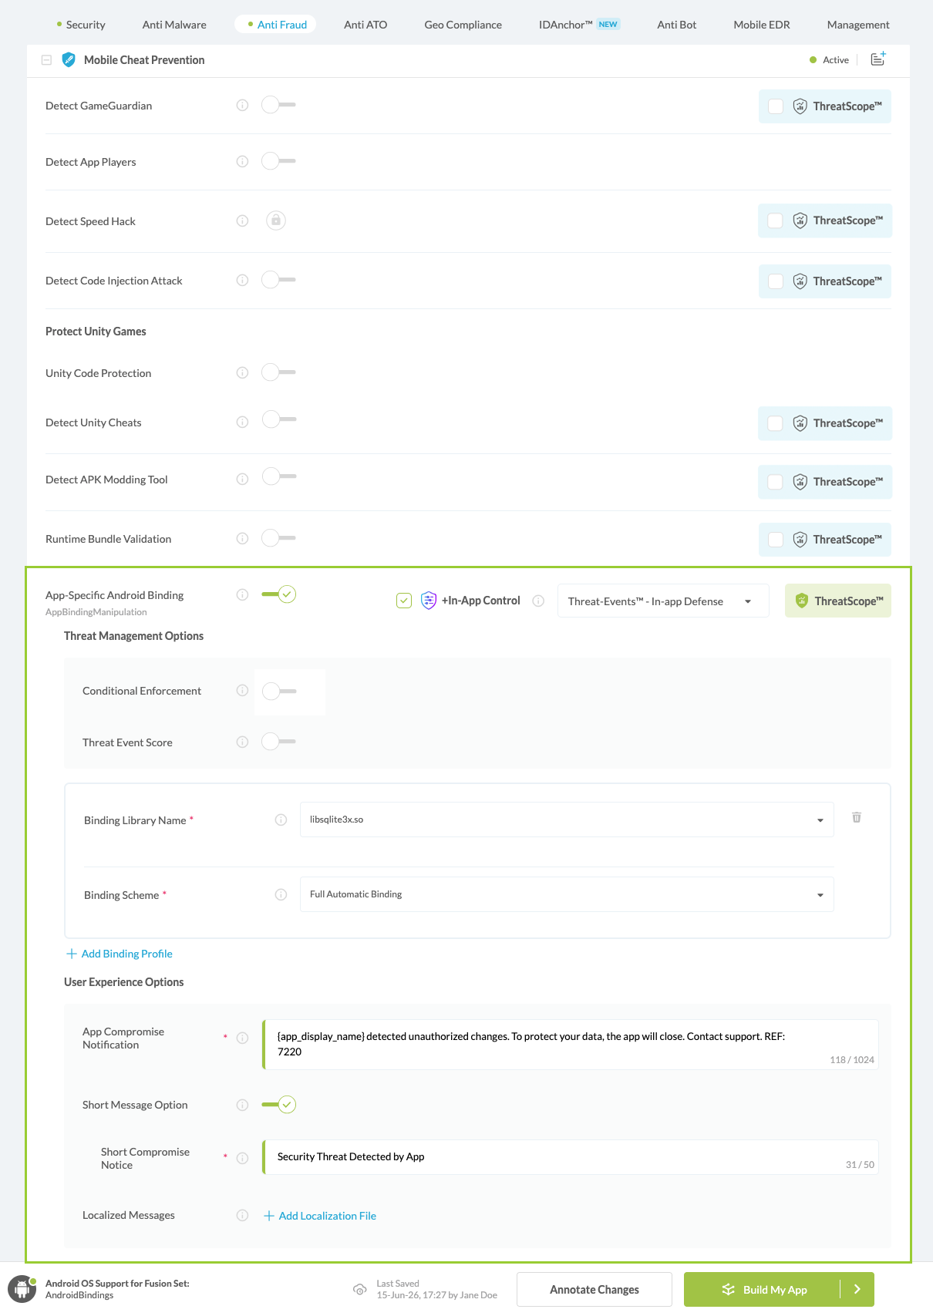Open build options arrow next to Build My App

(x=857, y=1289)
